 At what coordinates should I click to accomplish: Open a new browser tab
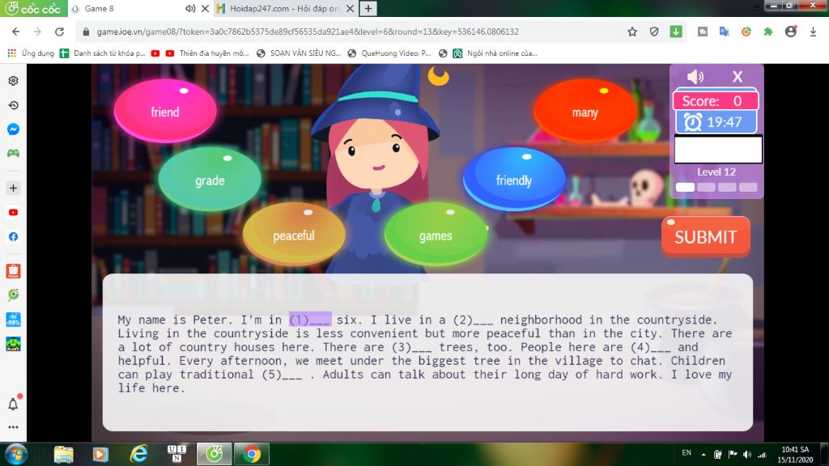coord(368,8)
